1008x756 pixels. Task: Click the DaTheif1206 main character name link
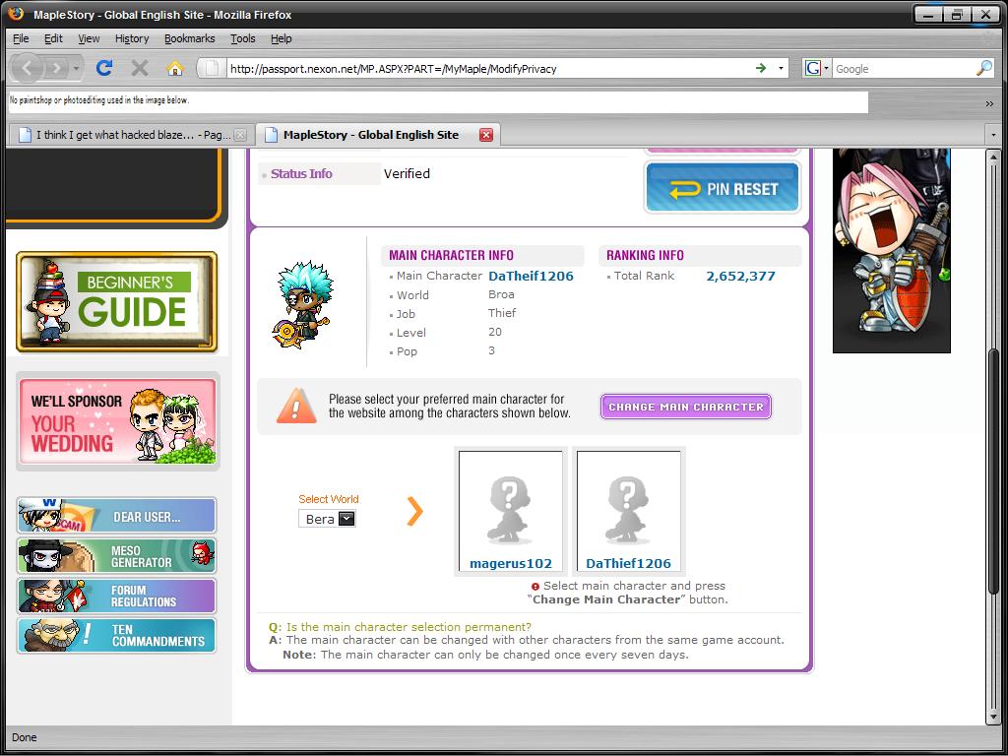pyautogui.click(x=531, y=276)
